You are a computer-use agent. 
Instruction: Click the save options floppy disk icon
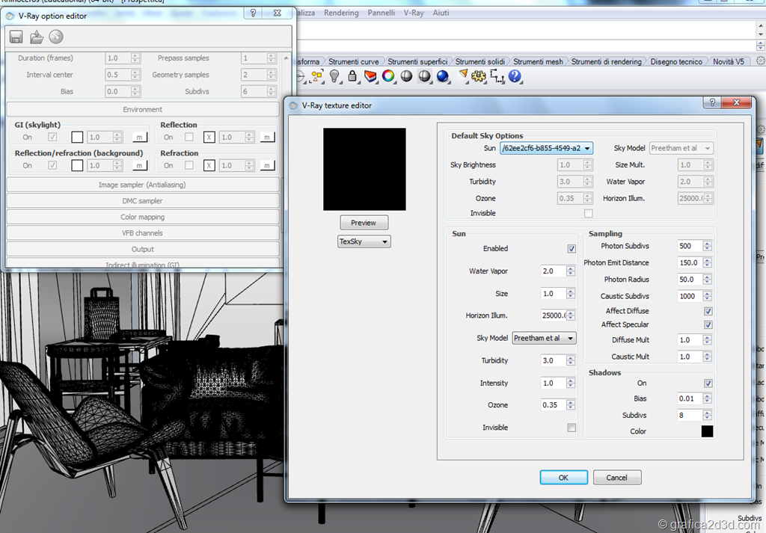tap(16, 37)
